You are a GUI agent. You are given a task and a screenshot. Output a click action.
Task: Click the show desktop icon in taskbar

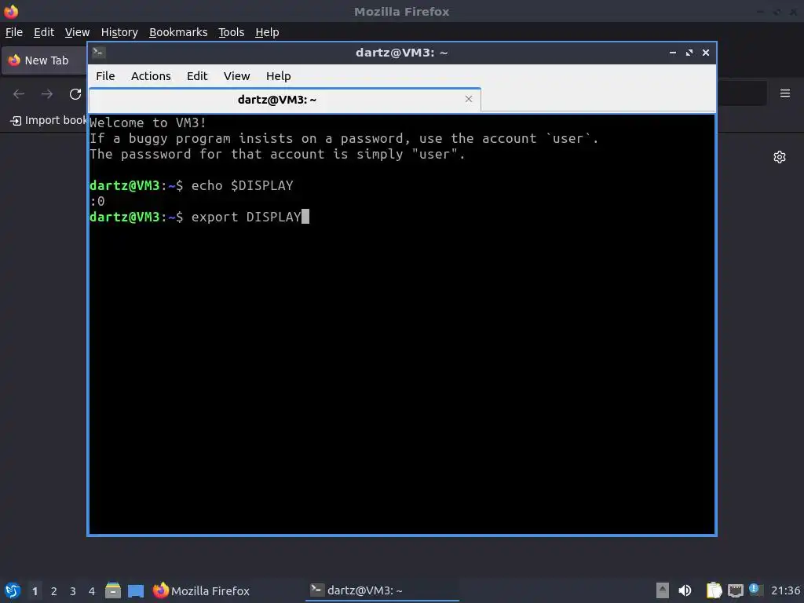point(136,590)
